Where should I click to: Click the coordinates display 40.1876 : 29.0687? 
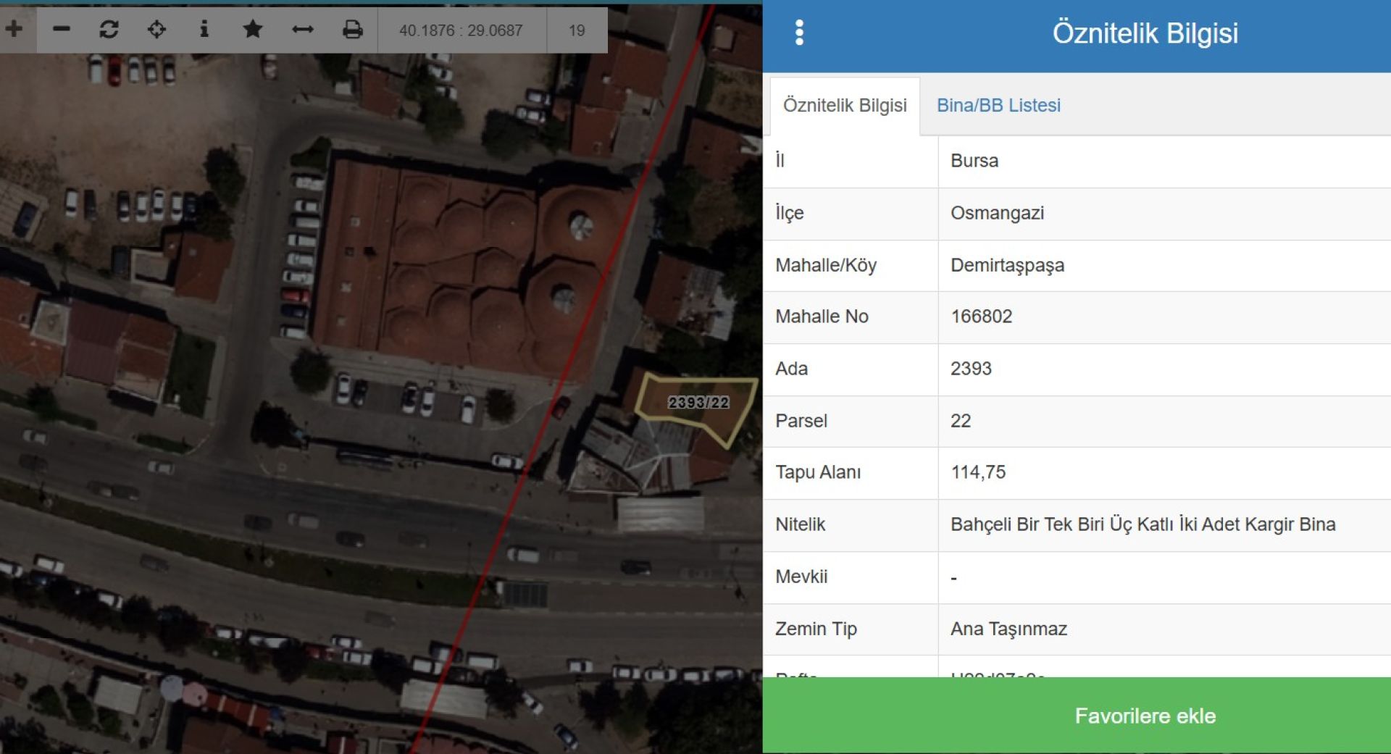[x=461, y=30]
